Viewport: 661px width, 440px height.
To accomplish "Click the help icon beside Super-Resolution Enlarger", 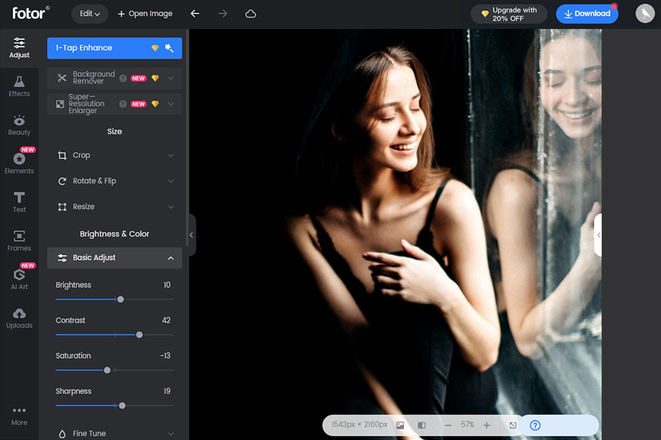I will click(123, 104).
